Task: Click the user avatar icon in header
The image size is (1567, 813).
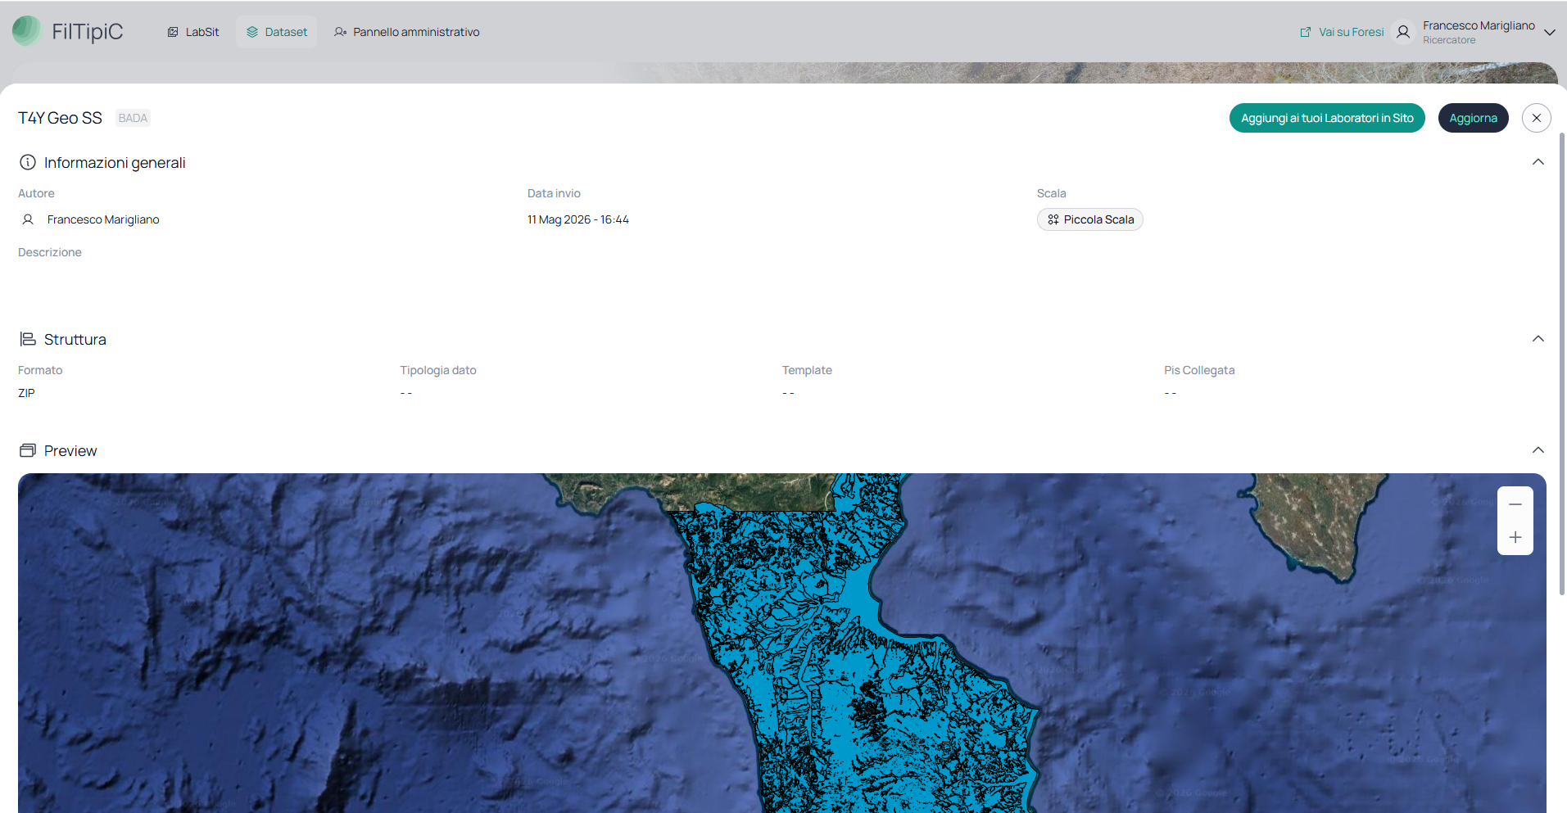Action: pyautogui.click(x=1403, y=32)
